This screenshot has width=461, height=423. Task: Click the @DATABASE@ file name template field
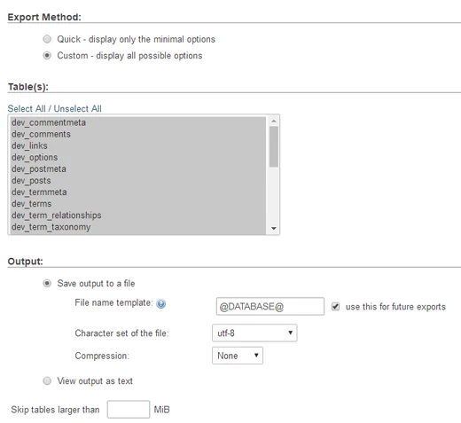point(270,307)
